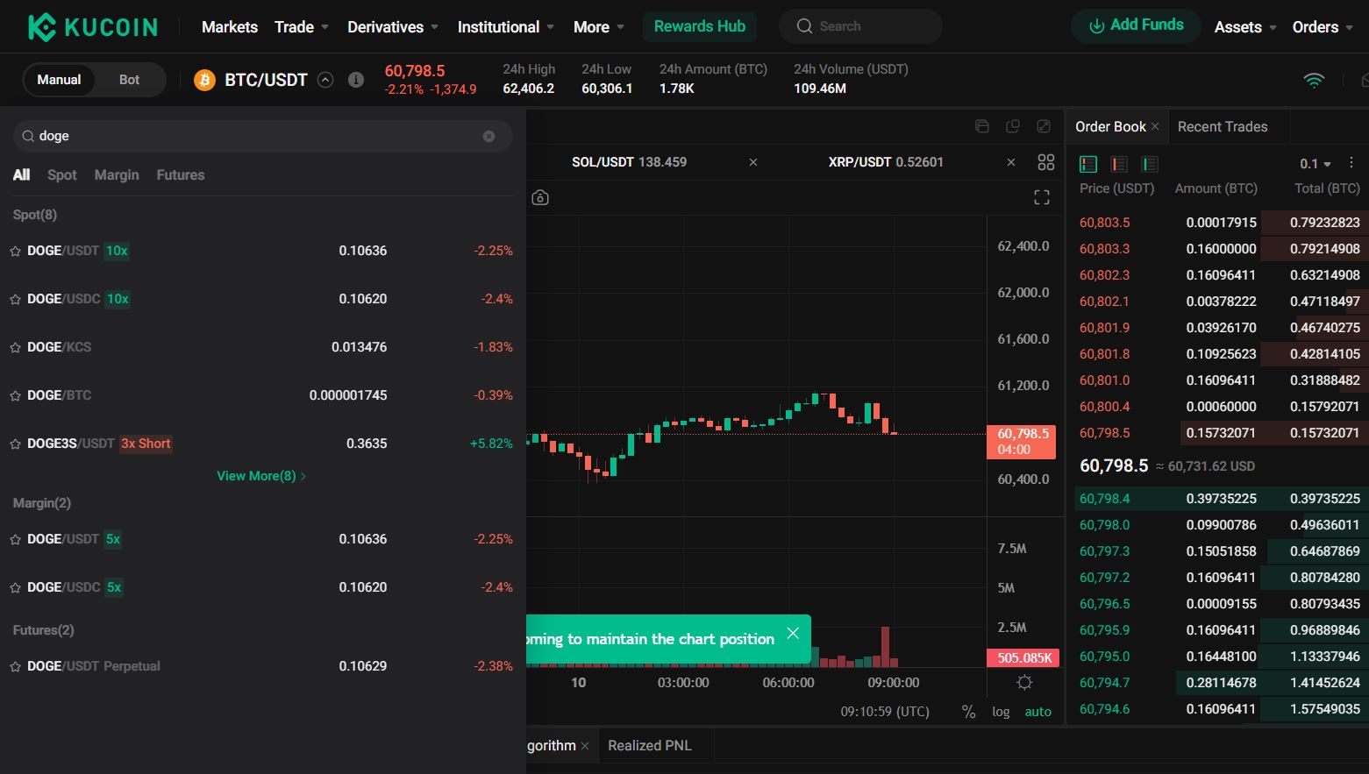Click the pop-out window icon above chart

coord(1013,126)
